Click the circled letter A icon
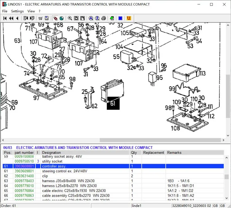This screenshot has height=208, width=231. (91, 18)
